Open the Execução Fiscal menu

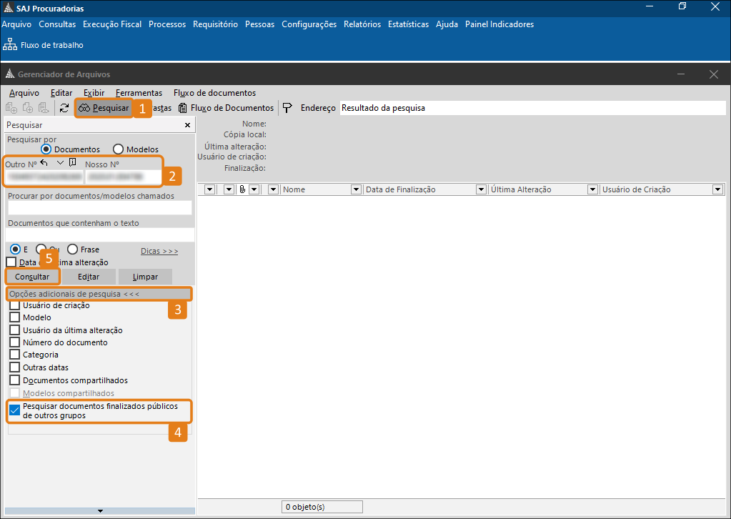112,24
